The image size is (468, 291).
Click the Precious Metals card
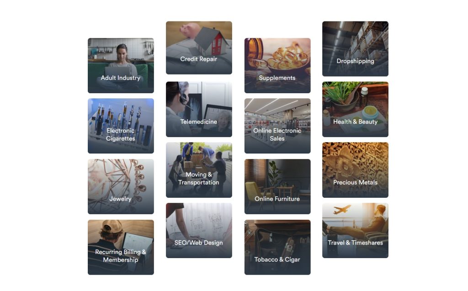coord(355,170)
